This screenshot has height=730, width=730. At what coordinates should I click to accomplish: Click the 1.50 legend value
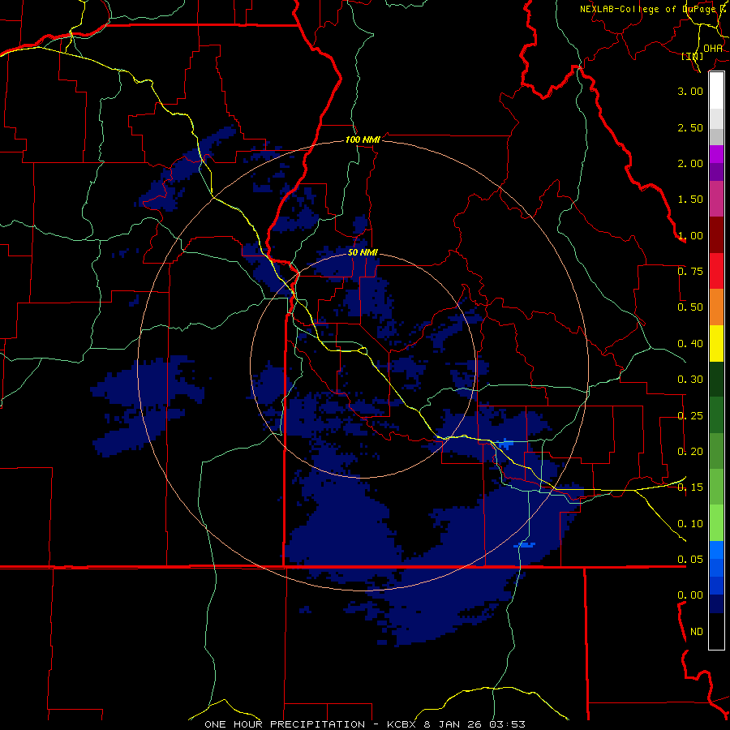point(690,199)
